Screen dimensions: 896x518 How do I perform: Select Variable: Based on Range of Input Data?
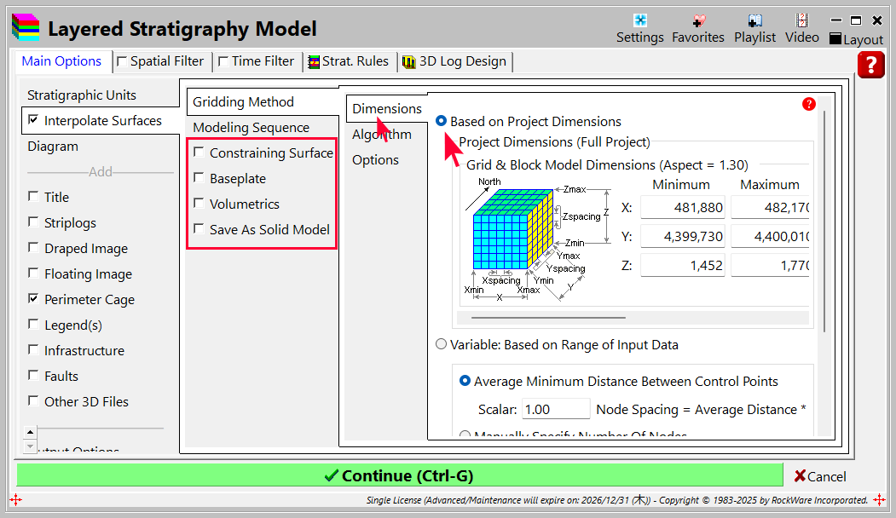click(x=441, y=344)
